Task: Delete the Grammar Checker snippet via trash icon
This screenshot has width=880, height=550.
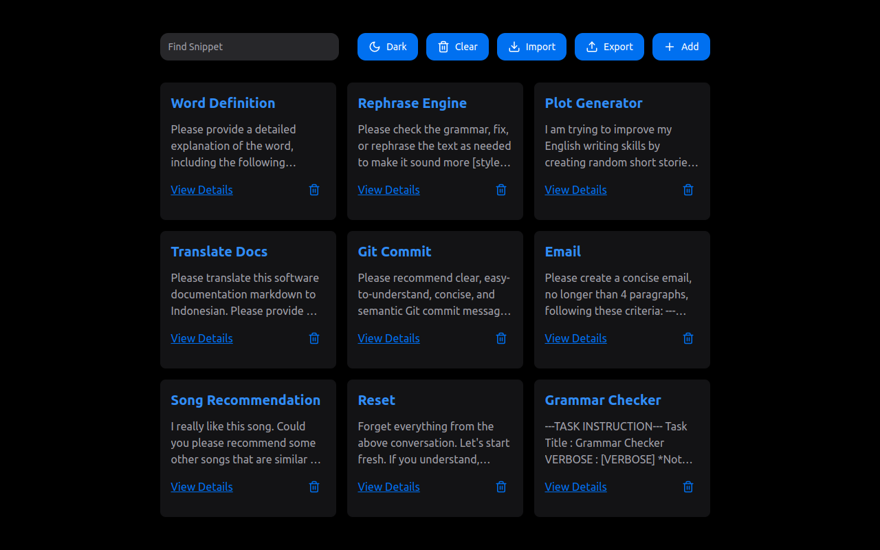Action: [688, 487]
